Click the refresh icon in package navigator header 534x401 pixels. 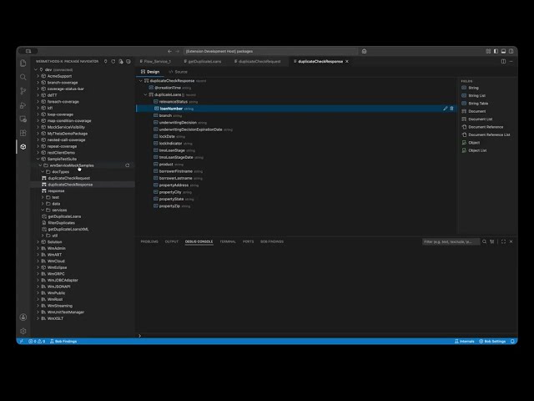(113, 61)
